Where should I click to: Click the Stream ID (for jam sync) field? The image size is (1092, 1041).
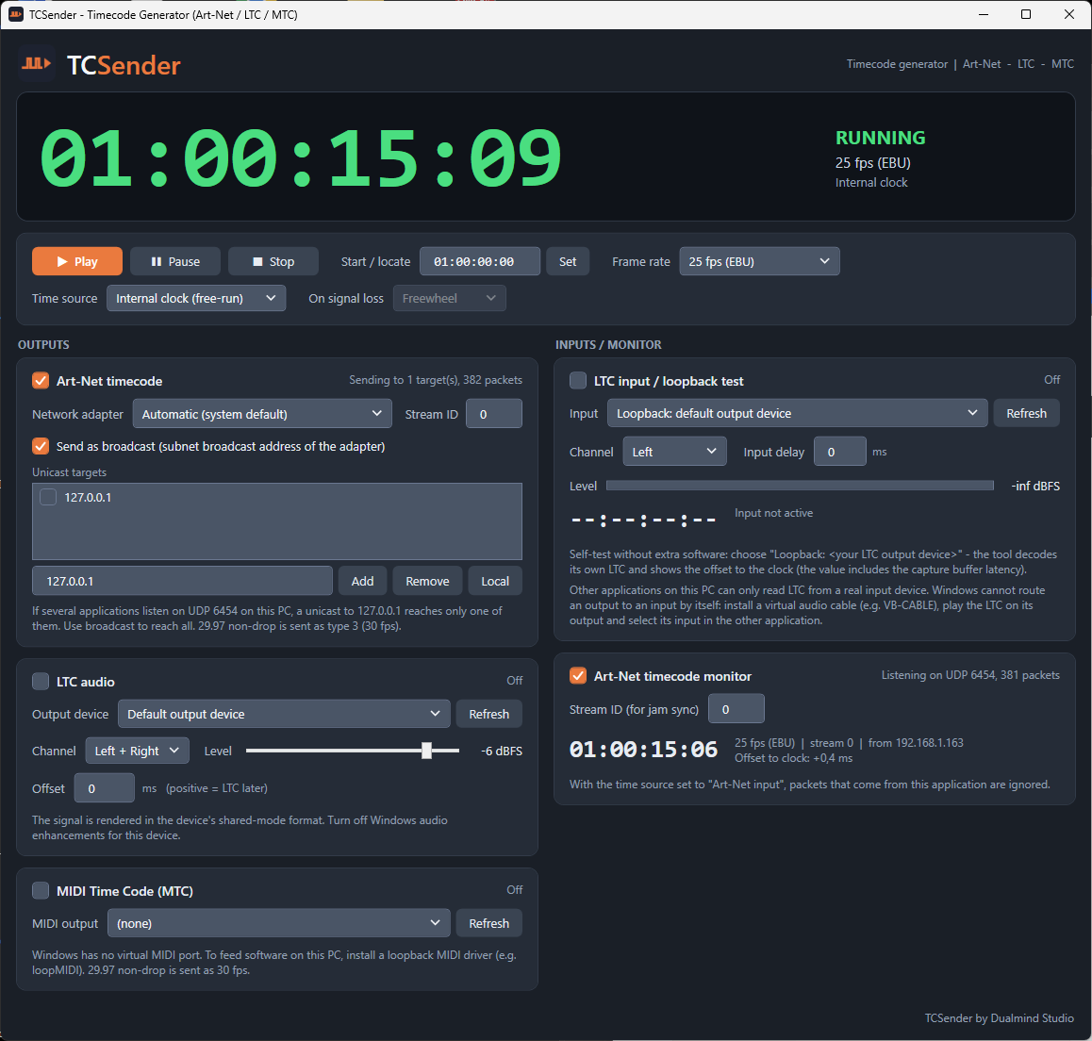(736, 709)
